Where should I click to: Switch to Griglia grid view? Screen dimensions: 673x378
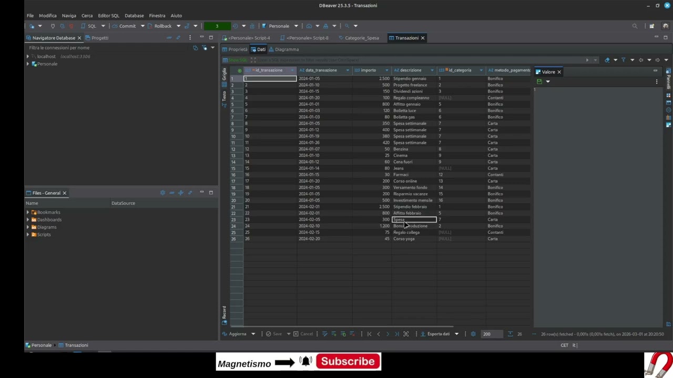click(224, 77)
